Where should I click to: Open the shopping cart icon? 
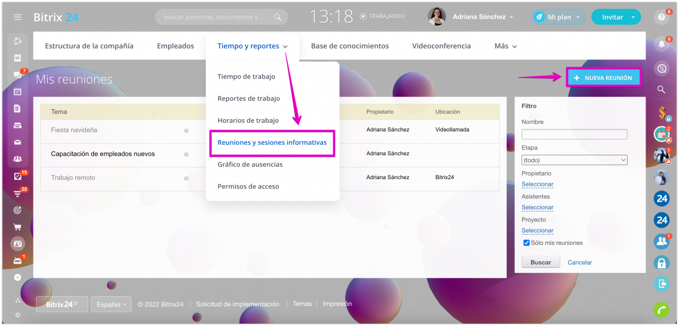(18, 227)
